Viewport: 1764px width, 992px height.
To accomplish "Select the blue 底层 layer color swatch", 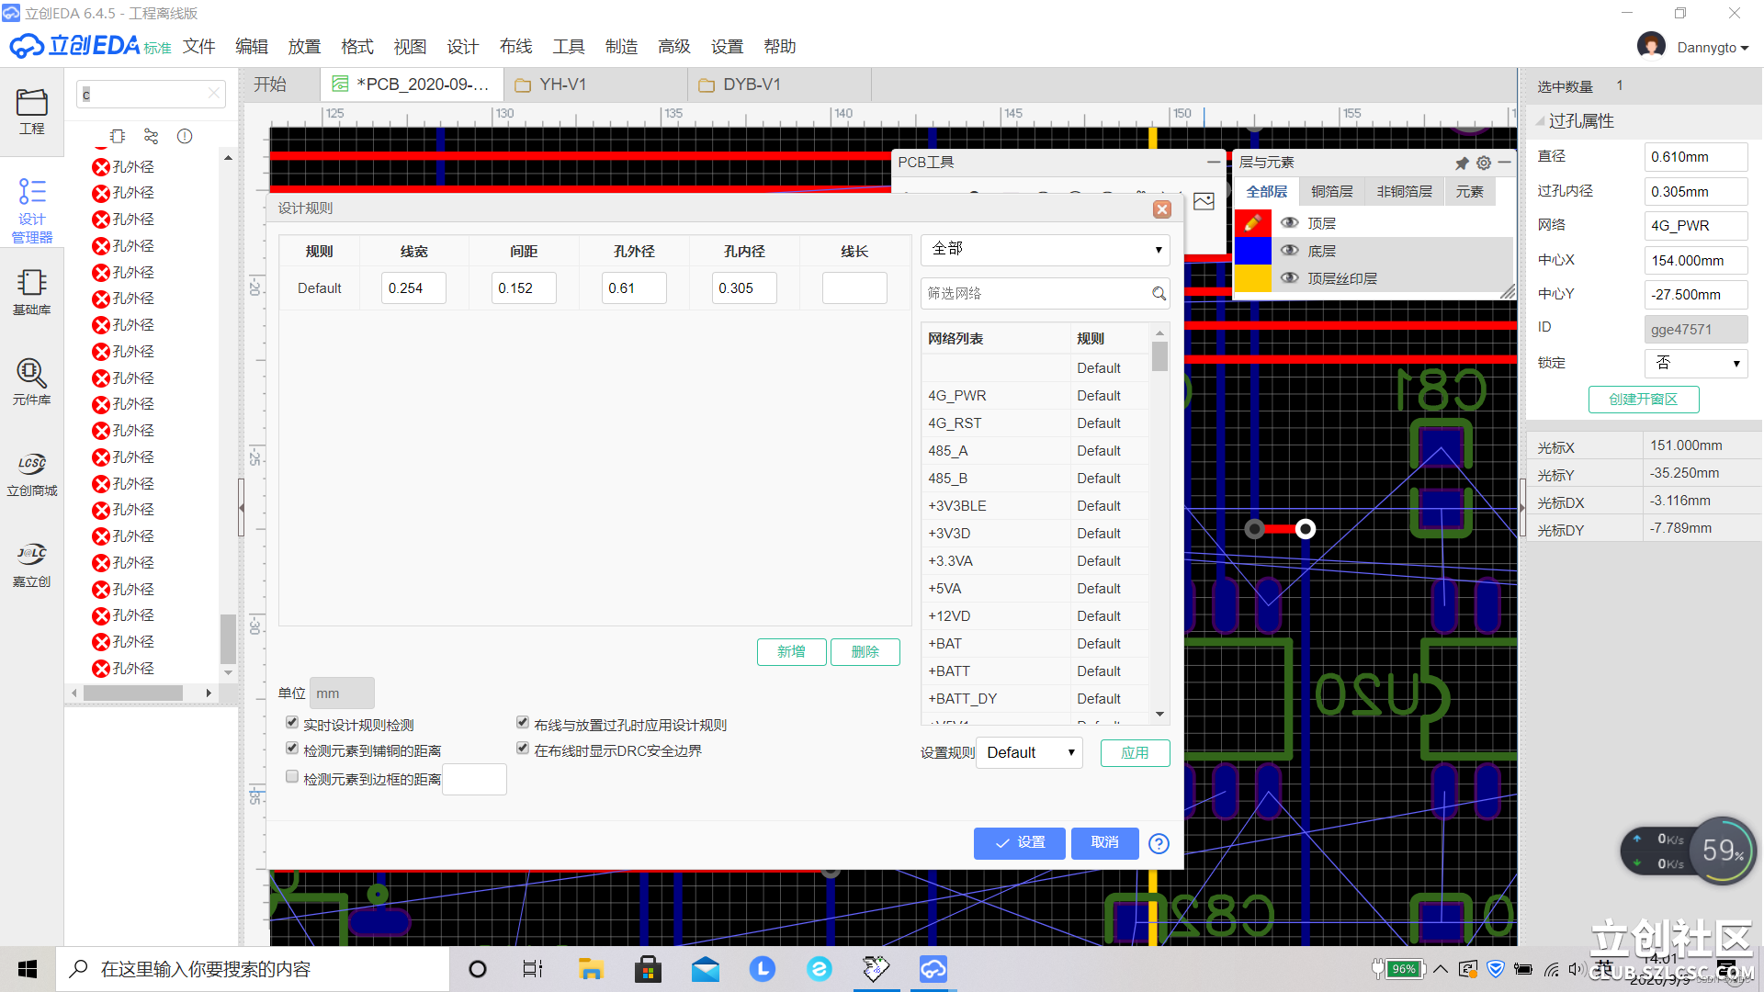I will tap(1252, 251).
